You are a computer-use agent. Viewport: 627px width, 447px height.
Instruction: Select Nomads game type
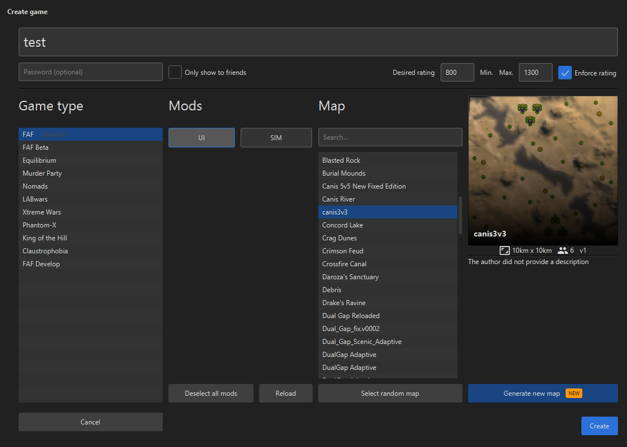[90, 186]
